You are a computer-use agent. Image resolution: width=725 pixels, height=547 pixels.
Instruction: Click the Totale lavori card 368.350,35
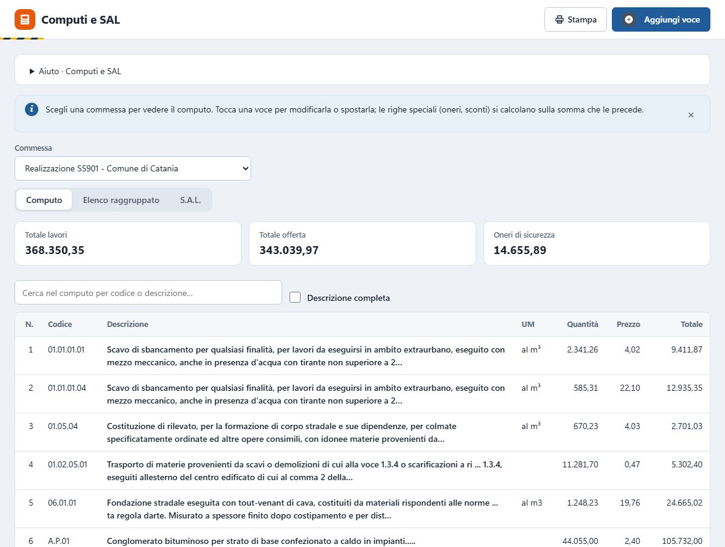click(x=128, y=244)
